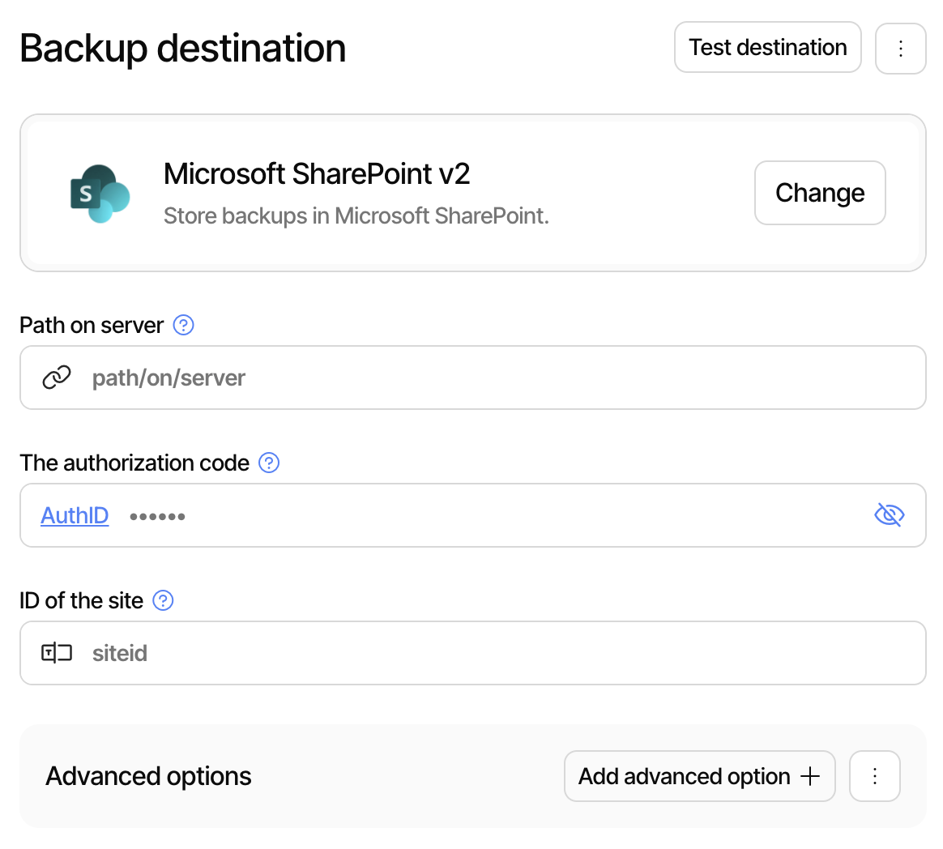Viewport: 943px width, 849px height.
Task: Click the Microsoft SharePoint logo icon
Action: coord(99,193)
